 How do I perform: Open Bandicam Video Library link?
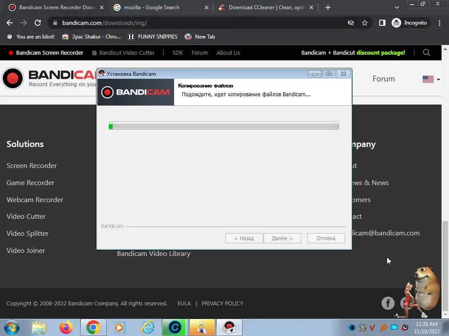[153, 253]
